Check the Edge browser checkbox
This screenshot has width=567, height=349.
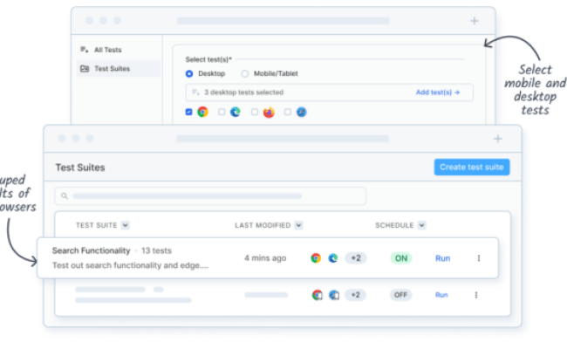tap(222, 112)
